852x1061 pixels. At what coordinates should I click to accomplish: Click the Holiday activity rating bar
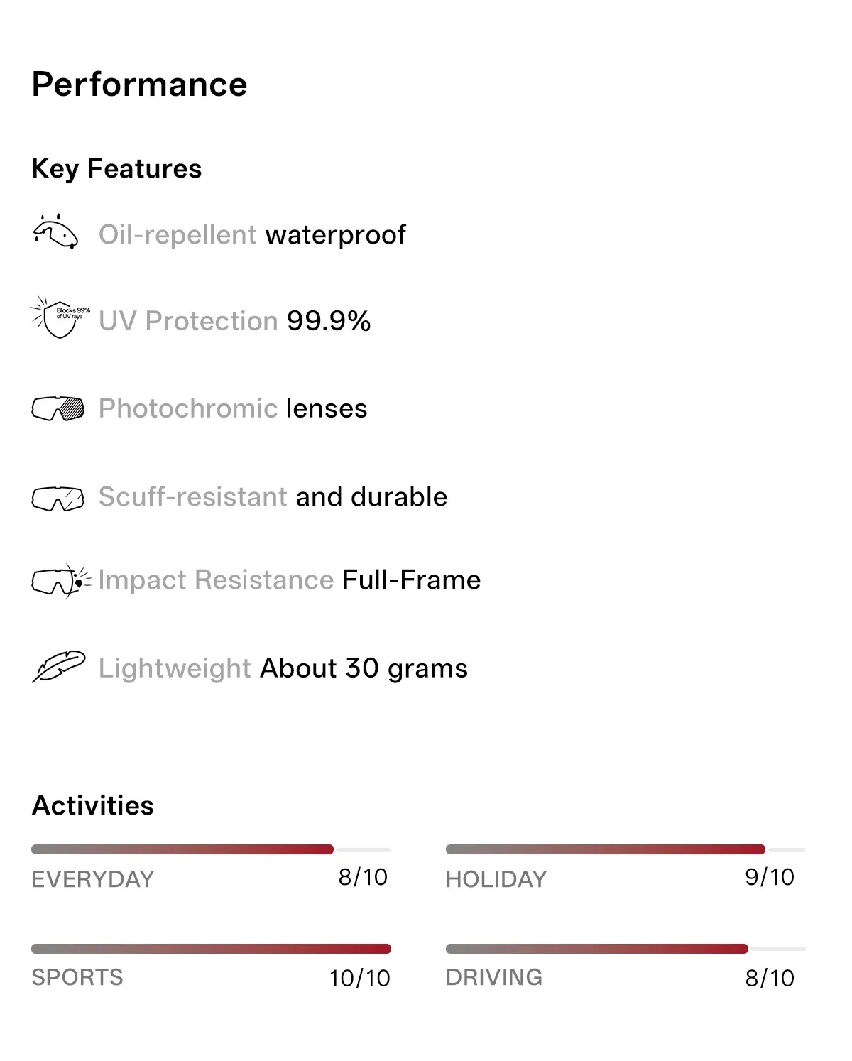pos(626,849)
